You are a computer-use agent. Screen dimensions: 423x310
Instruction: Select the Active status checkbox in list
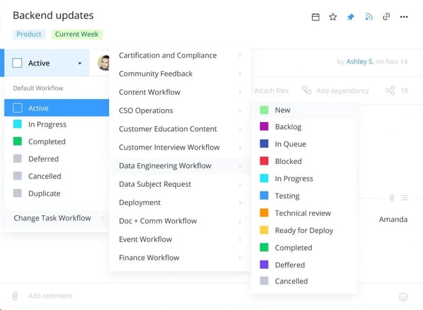click(18, 108)
